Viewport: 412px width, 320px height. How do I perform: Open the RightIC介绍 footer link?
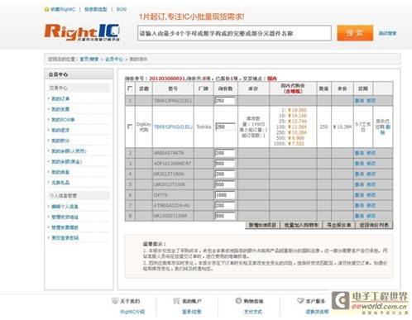click(x=132, y=312)
